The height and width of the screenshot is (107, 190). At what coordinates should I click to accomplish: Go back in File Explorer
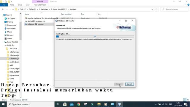(x=3, y=9)
